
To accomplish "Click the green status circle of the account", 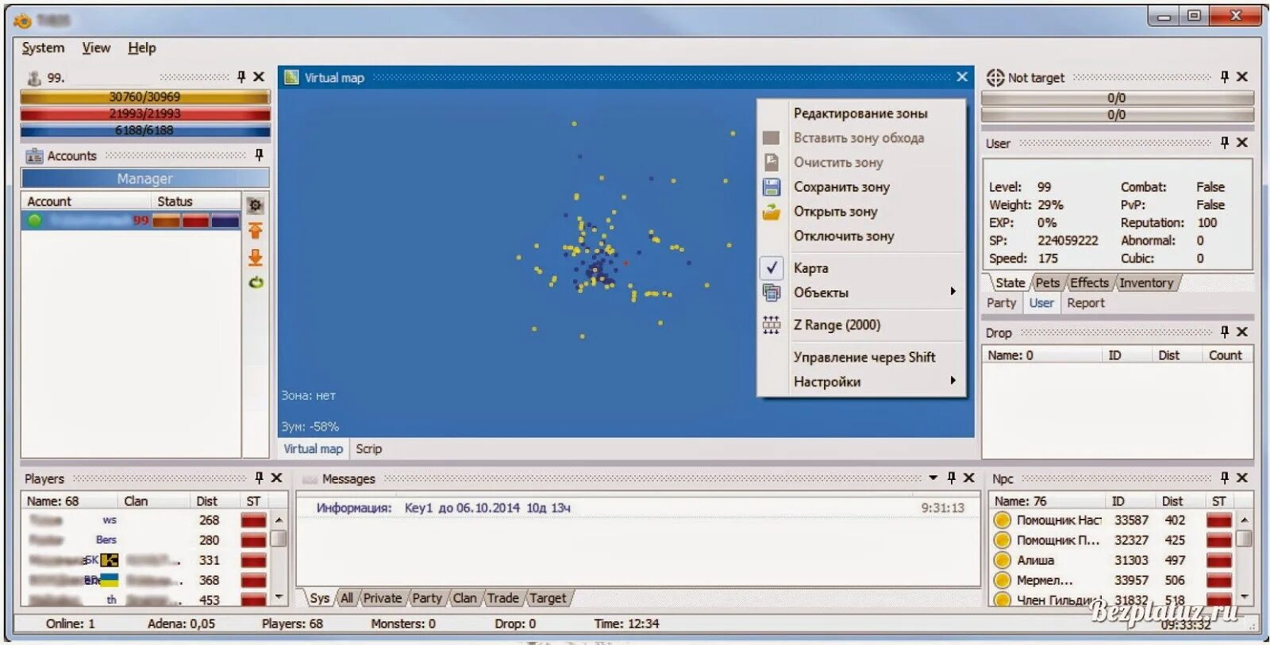I will pos(35,221).
